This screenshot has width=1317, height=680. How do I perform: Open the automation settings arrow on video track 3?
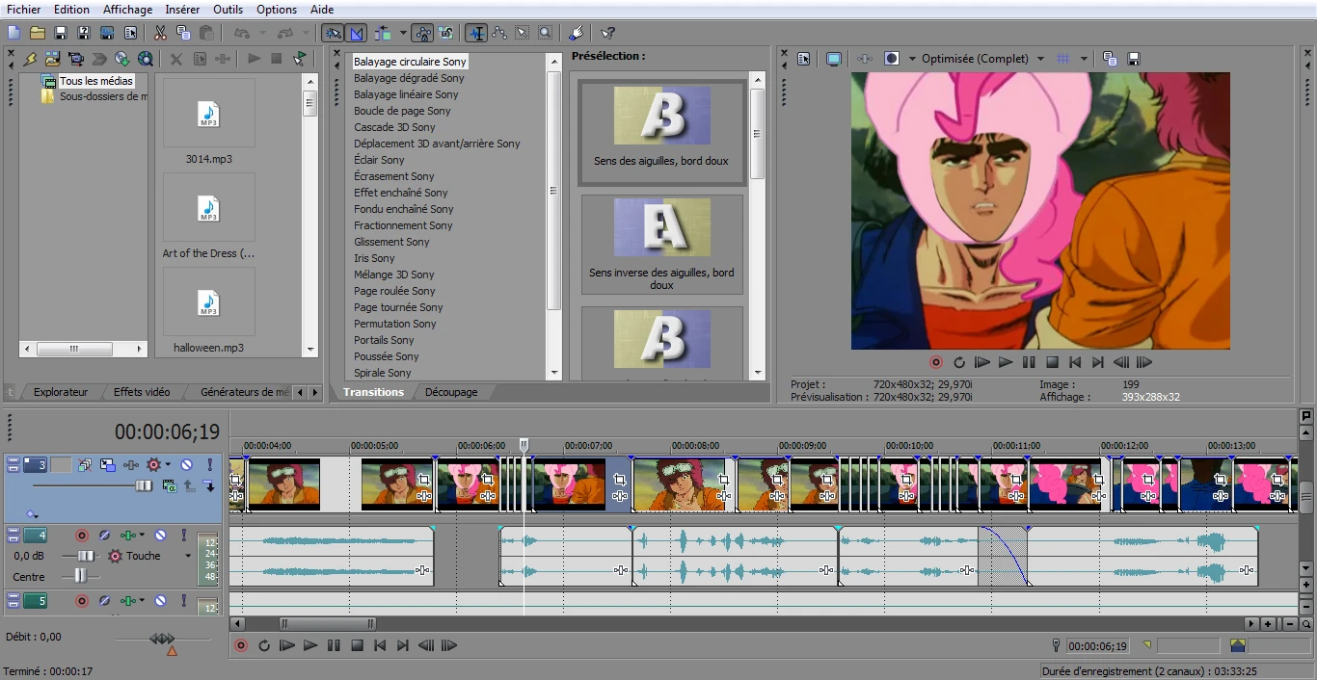coord(168,464)
